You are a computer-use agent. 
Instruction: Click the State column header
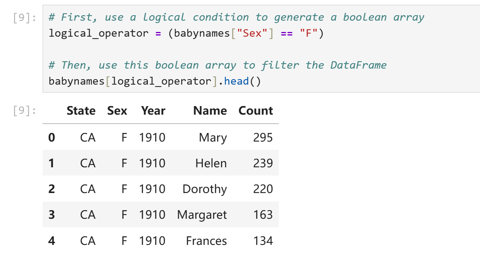(81, 111)
